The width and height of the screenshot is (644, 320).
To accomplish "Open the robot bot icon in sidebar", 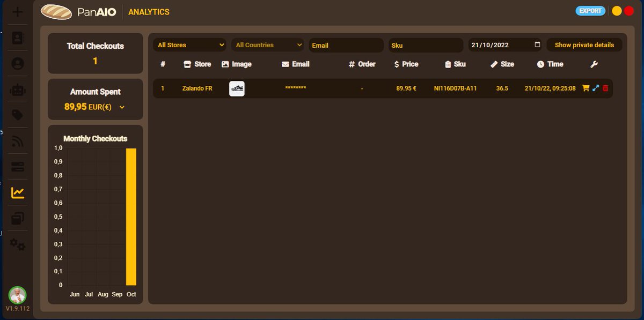I will pos(18,90).
